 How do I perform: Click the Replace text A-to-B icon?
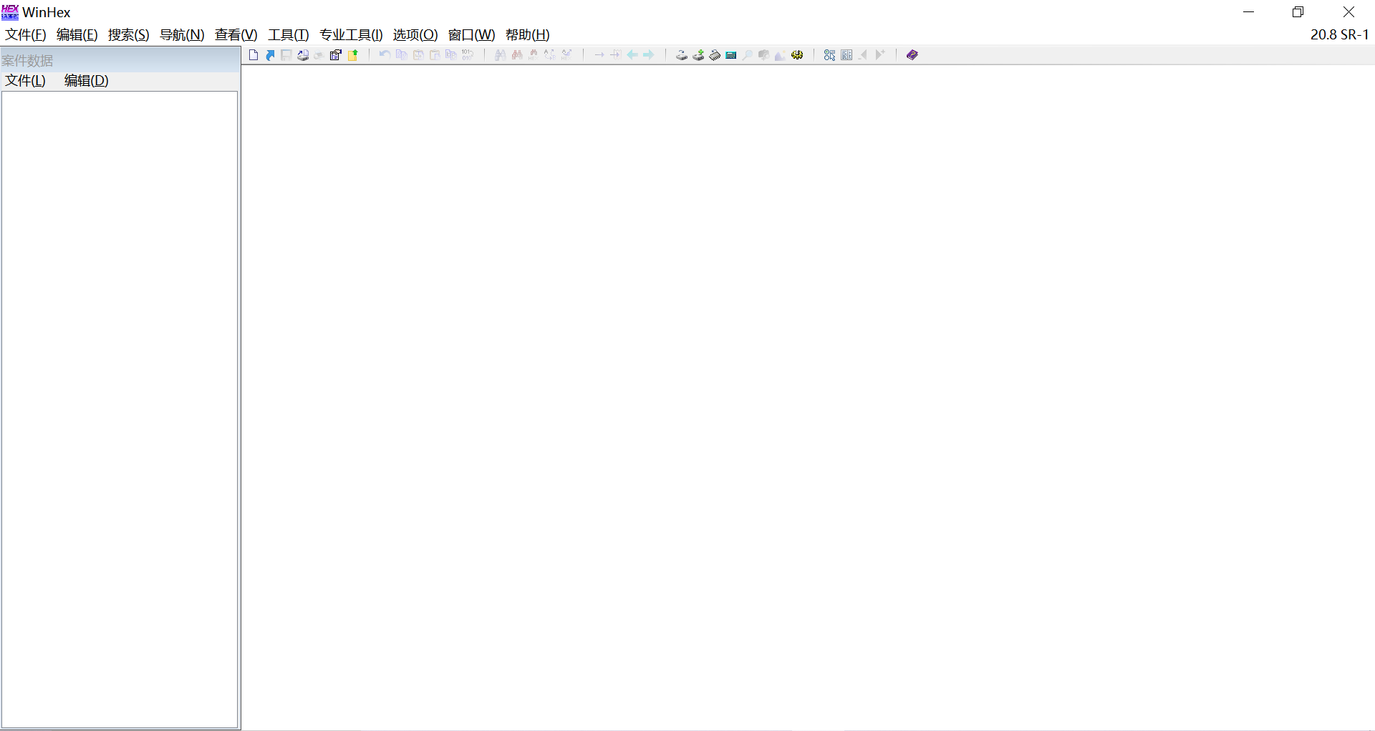pyautogui.click(x=549, y=55)
